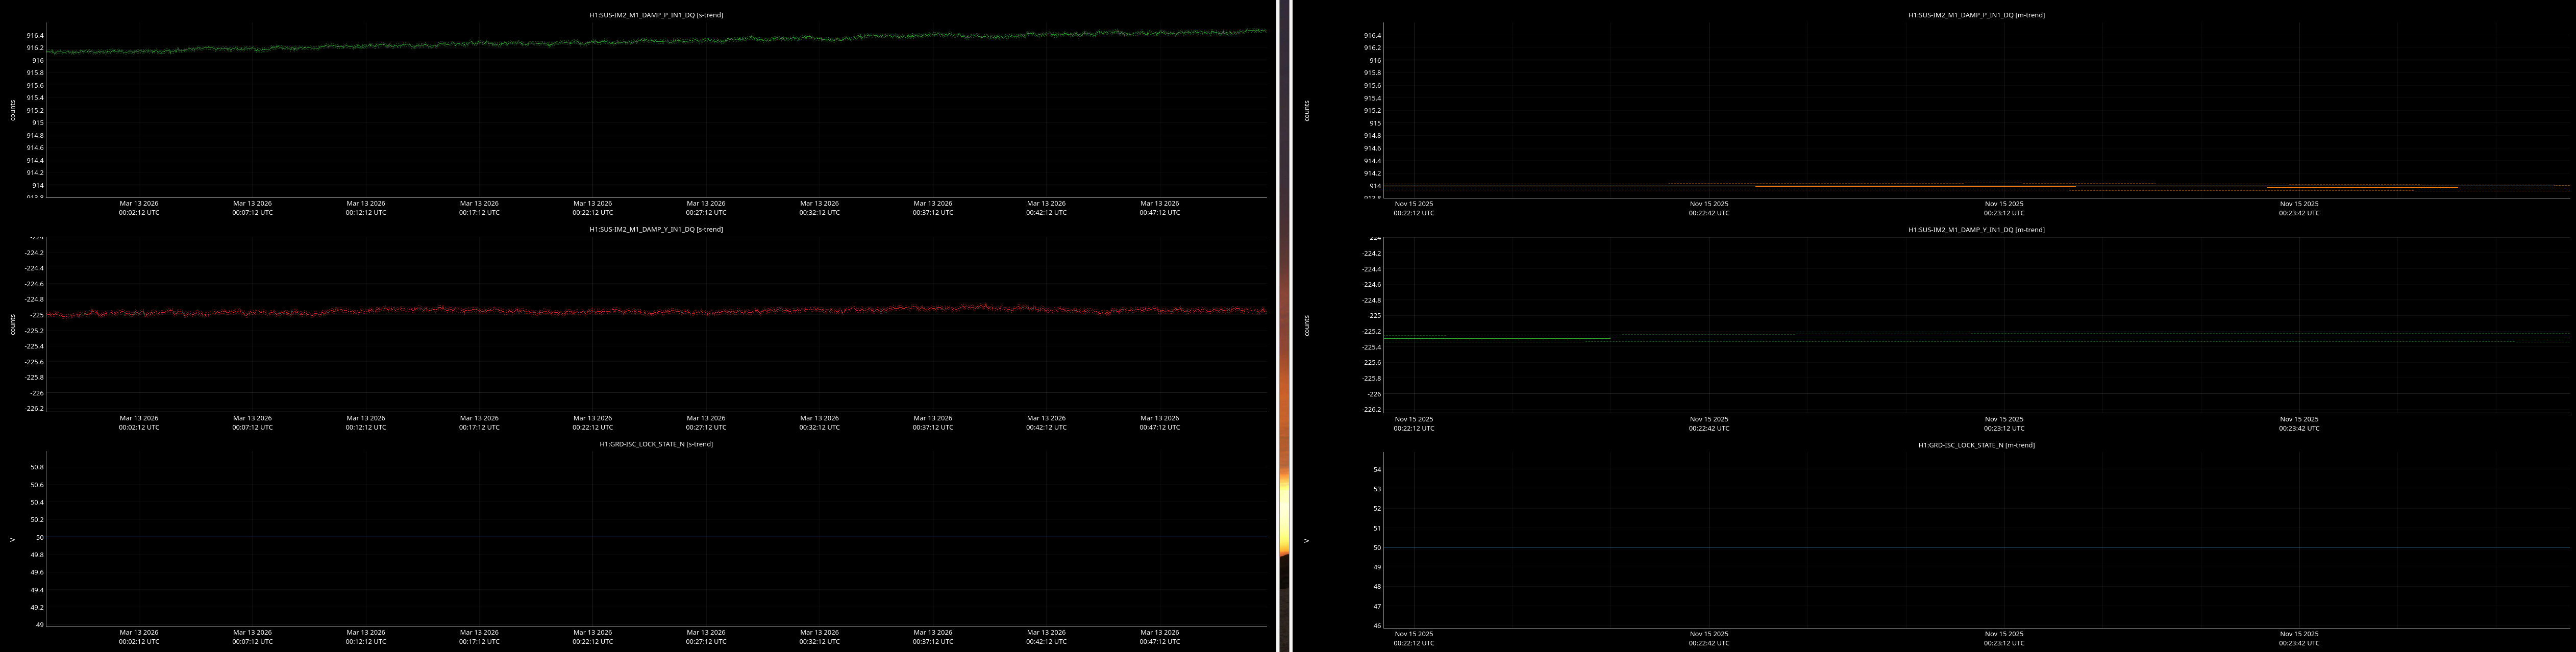2576x652 pixels.
Task: Click the H1:SUS-IM2_M1_DAMP_P_IN1_DQ [s-trend] plot title
Action: (655, 15)
